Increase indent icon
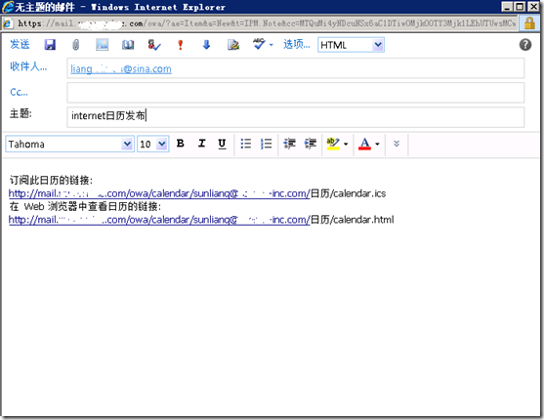544x420 pixels. pos(311,144)
